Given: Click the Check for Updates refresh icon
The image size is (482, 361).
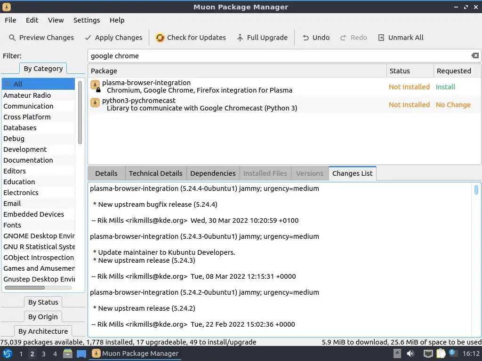Looking at the screenshot, I should click(160, 38).
